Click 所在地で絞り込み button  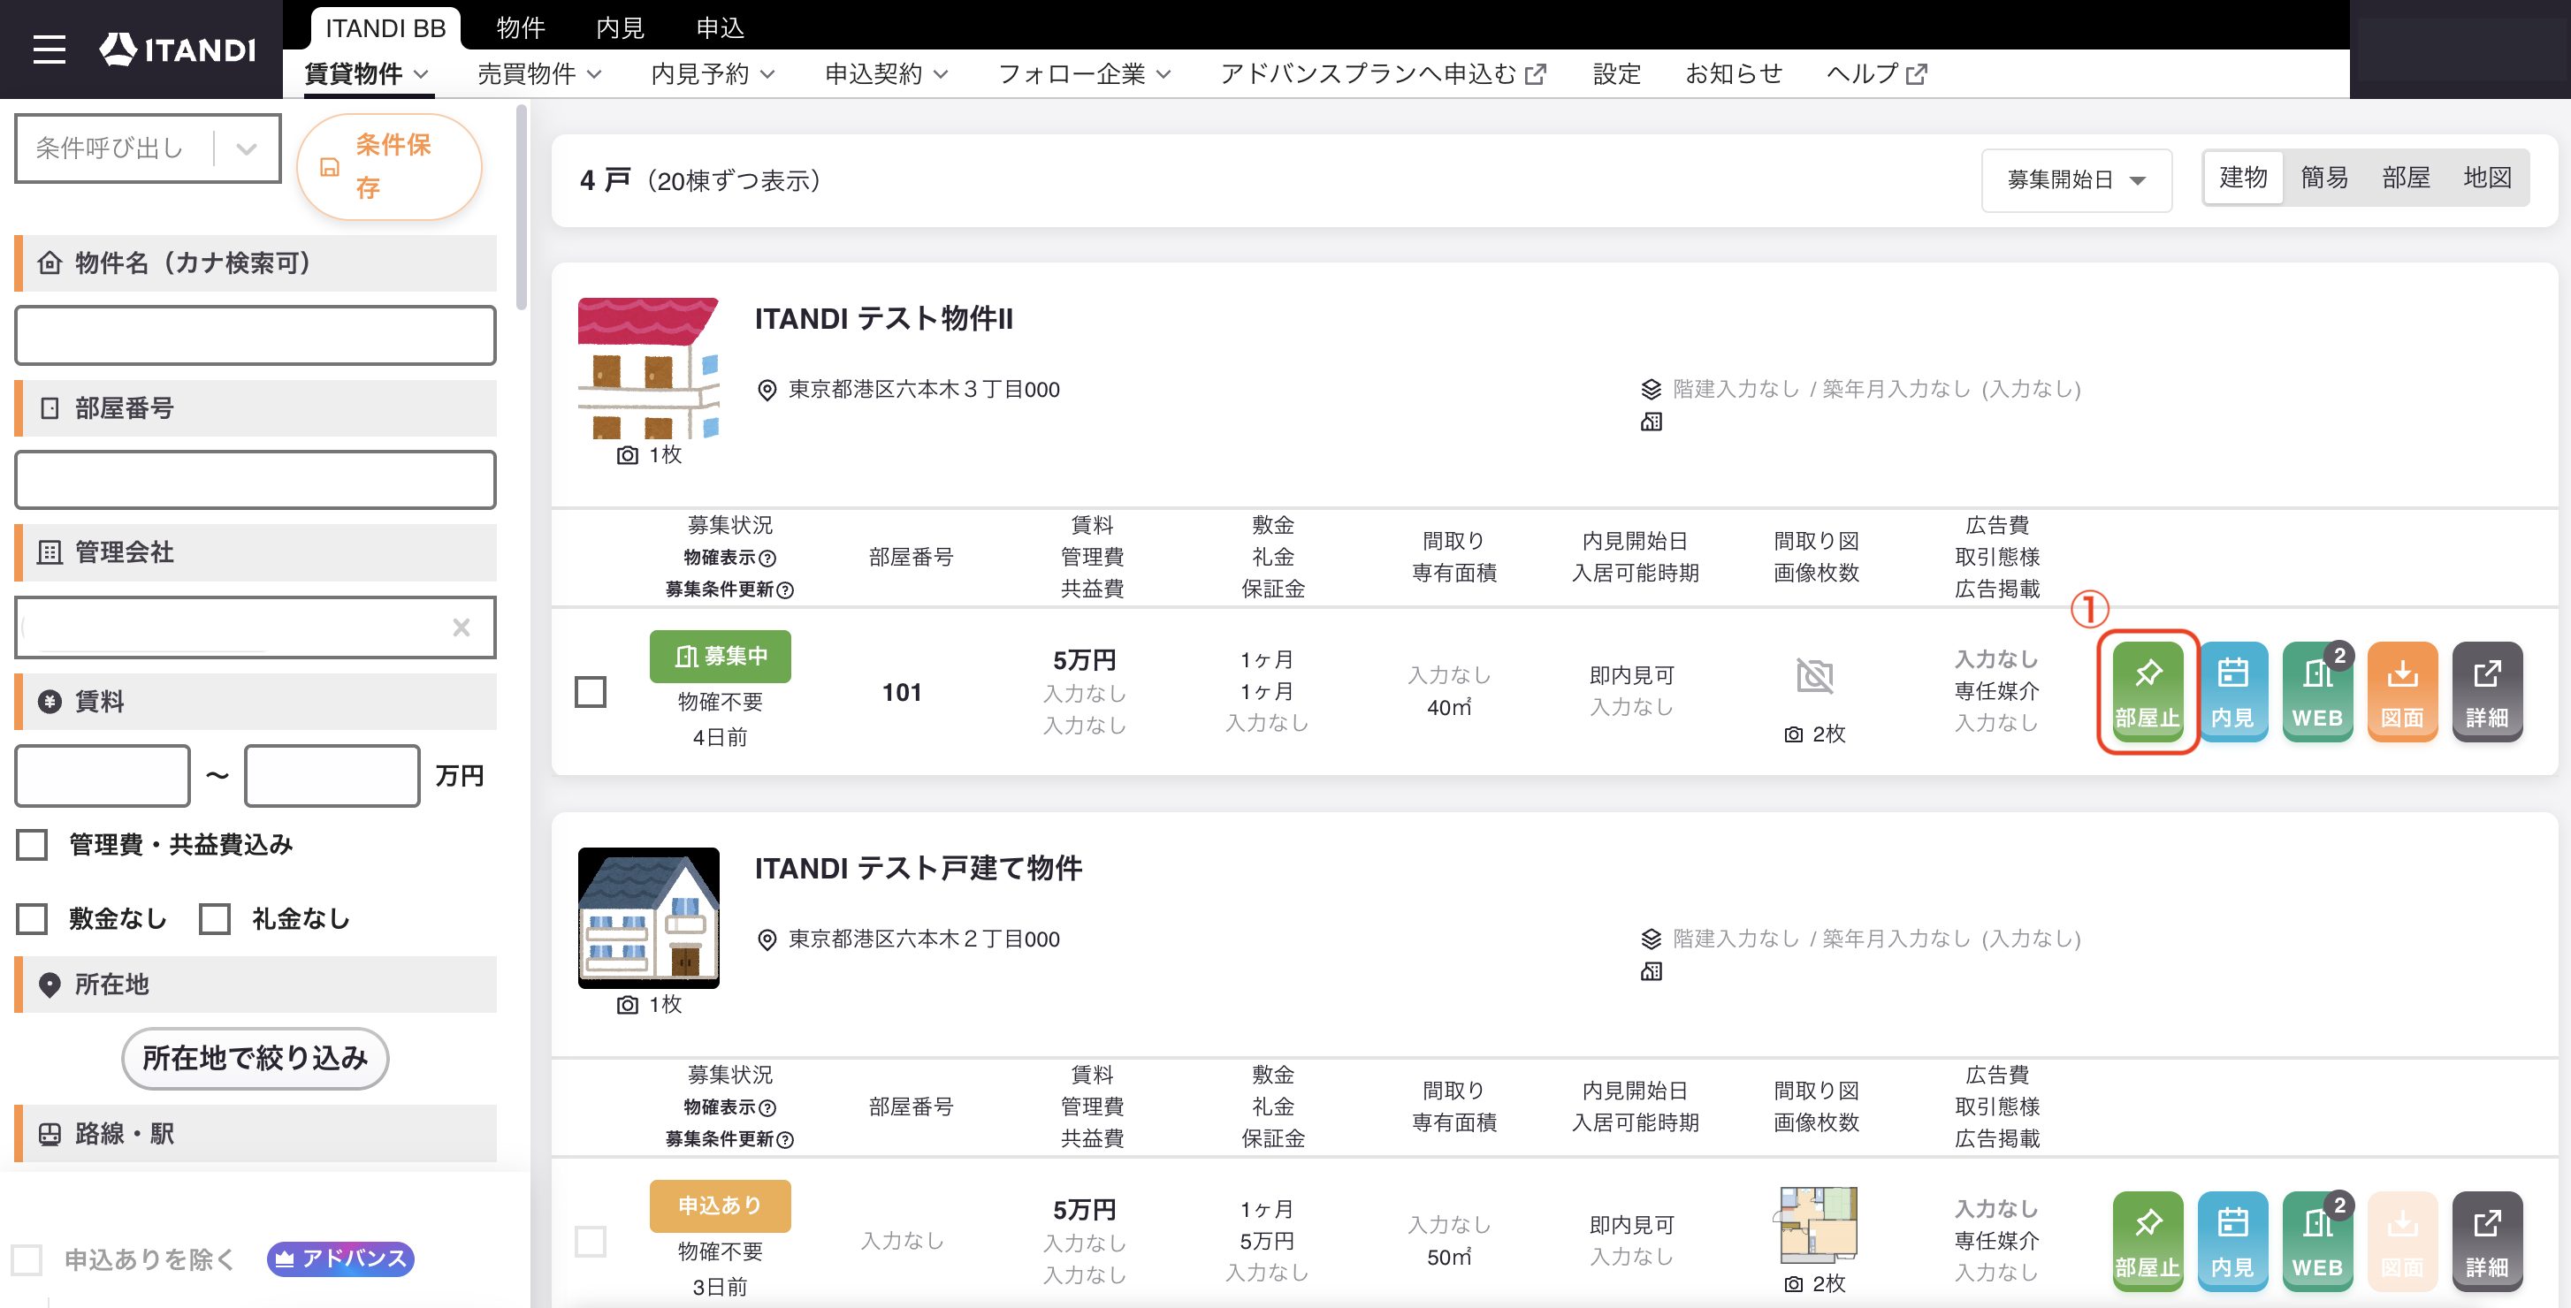tap(256, 1058)
